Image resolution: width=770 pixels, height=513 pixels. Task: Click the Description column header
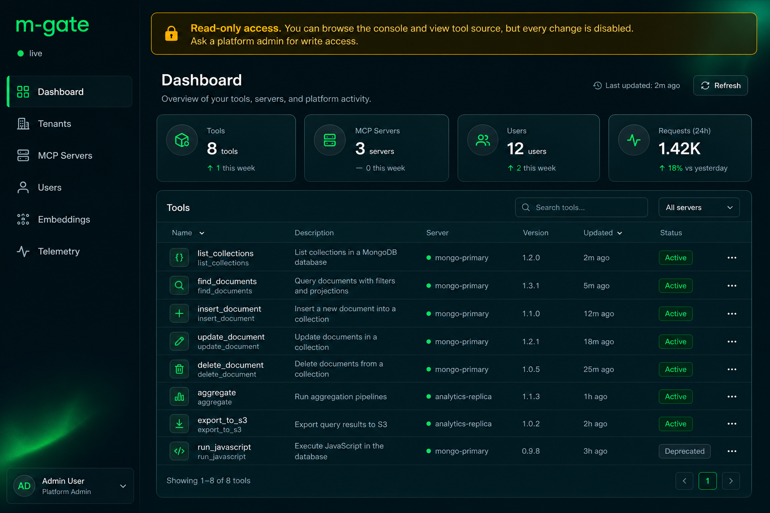[x=314, y=233]
